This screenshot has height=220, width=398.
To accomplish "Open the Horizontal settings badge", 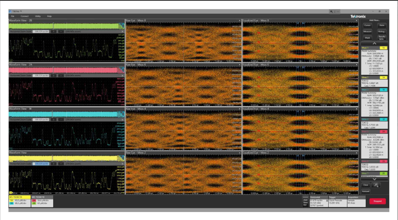I will point(319,202).
